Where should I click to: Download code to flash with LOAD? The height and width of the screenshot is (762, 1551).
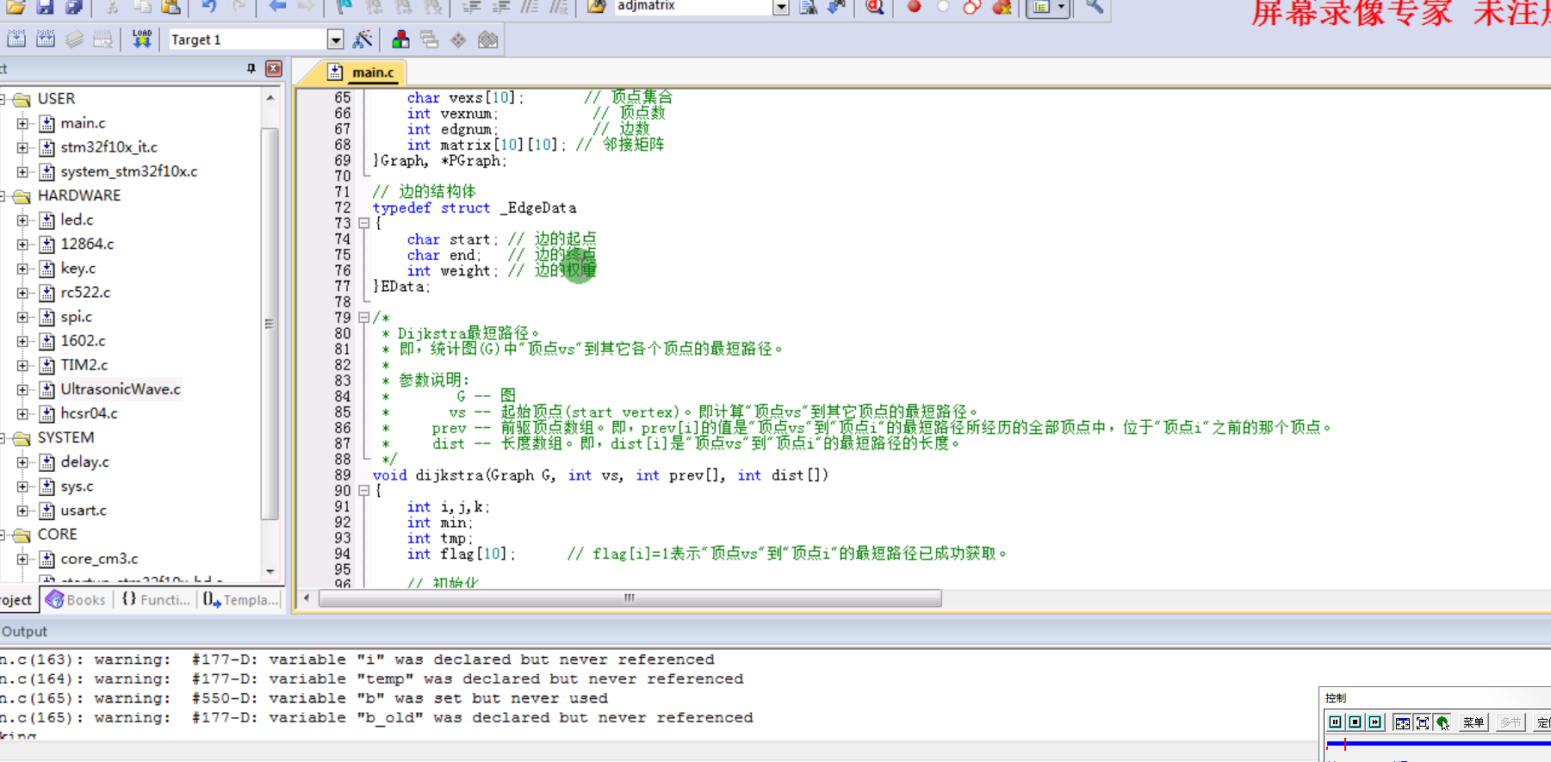click(x=142, y=40)
